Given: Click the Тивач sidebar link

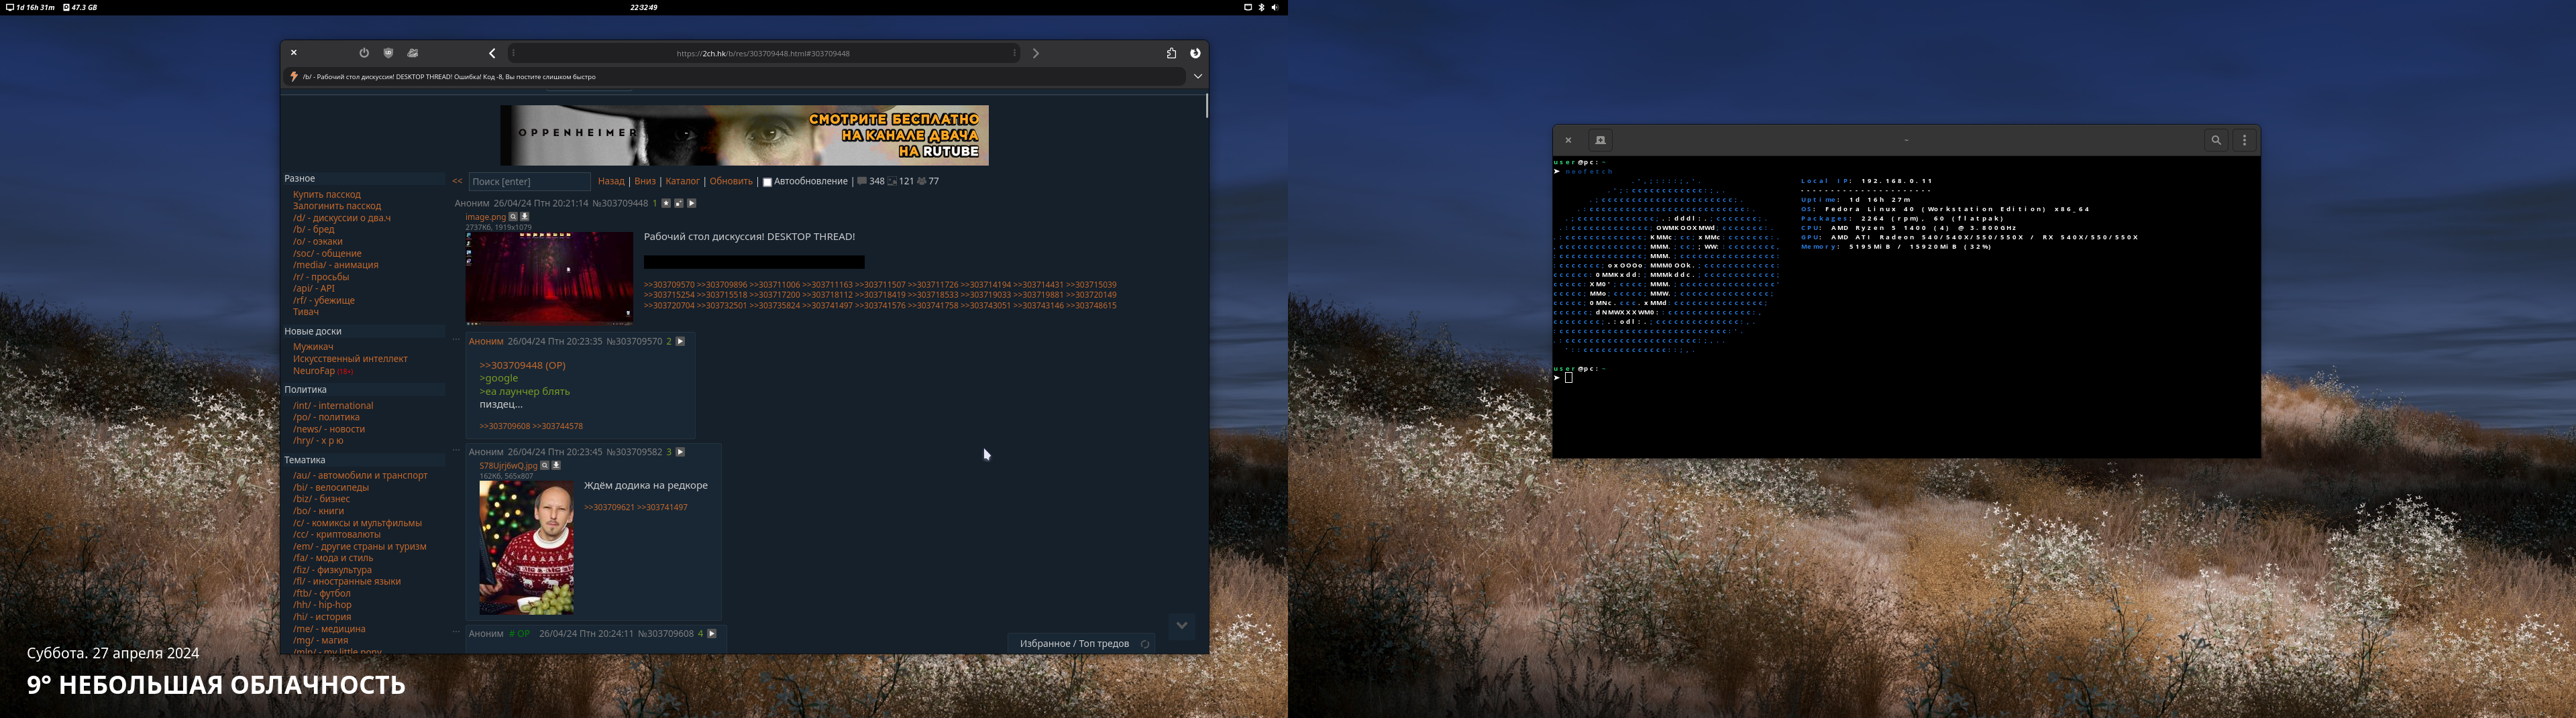Looking at the screenshot, I should point(306,312).
